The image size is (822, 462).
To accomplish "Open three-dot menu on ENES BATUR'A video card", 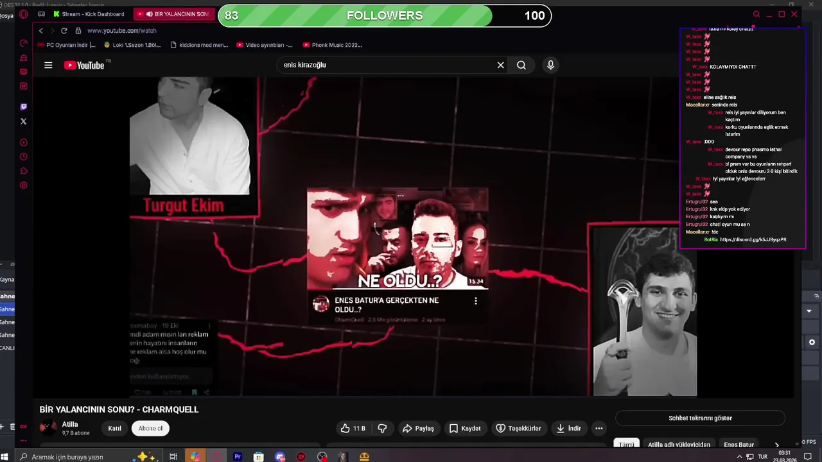I will click(475, 301).
